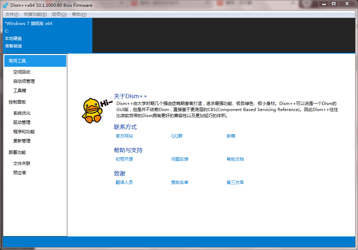The image size is (358, 250).
Task: Open 工具箱 in the sidebar
Action: [20, 91]
